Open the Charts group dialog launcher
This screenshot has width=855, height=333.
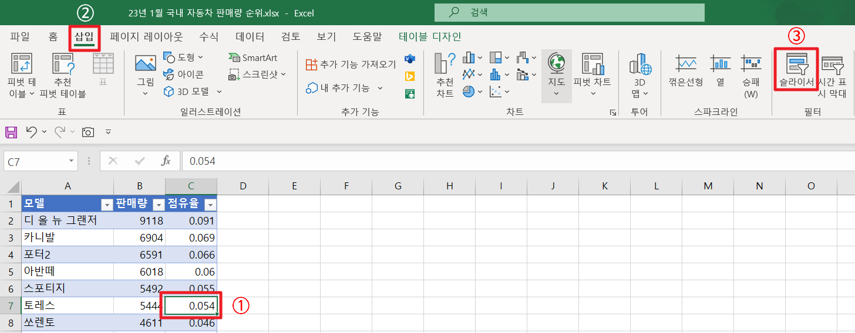[x=613, y=112]
